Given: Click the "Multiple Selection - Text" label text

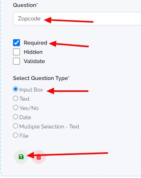Looking at the screenshot, I should click(x=49, y=127).
